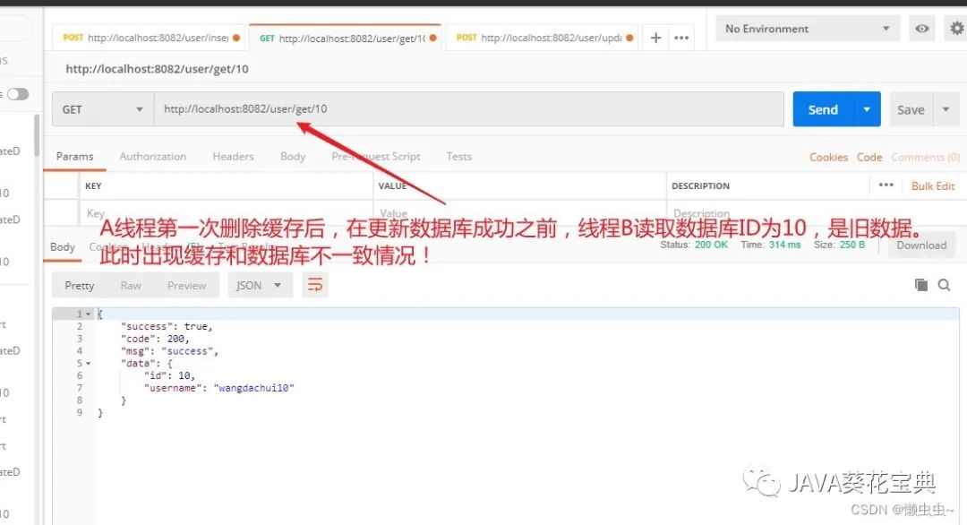Switch to the GET user/get/10 request tab
This screenshot has width=967, height=525.
click(x=347, y=38)
